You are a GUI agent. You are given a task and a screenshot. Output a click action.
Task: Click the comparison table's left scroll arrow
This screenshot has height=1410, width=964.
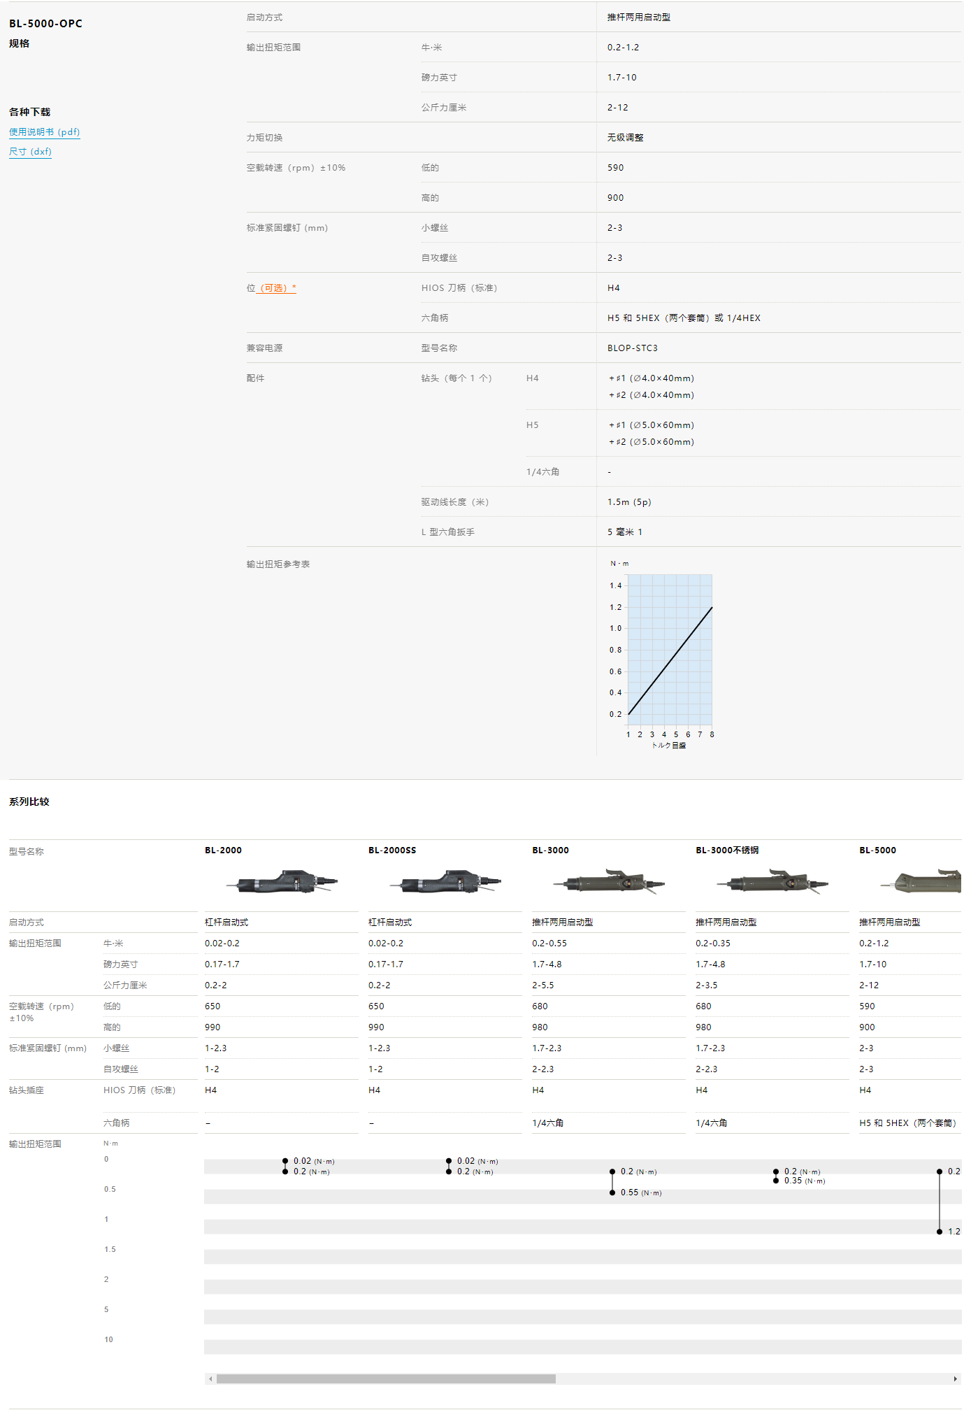coord(210,1379)
